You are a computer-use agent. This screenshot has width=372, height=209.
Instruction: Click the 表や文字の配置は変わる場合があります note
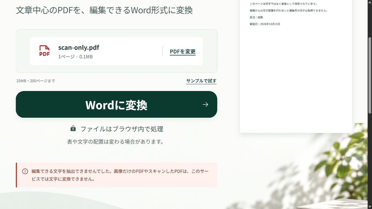[115, 142]
